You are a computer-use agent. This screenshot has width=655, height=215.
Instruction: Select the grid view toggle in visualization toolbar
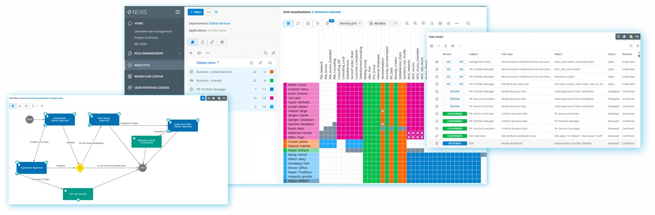[x=288, y=24]
